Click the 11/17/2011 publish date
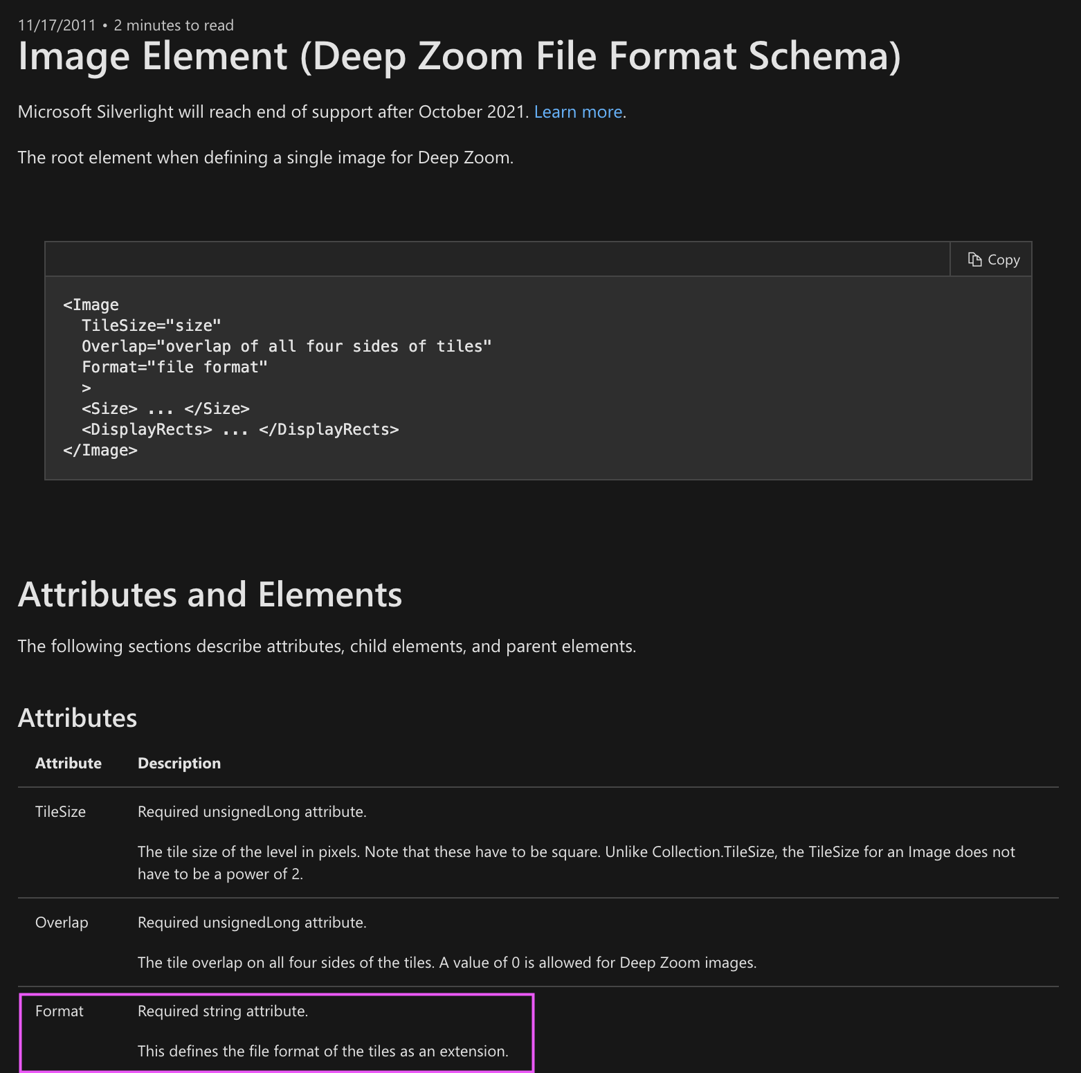This screenshot has height=1073, width=1081. pos(57,25)
